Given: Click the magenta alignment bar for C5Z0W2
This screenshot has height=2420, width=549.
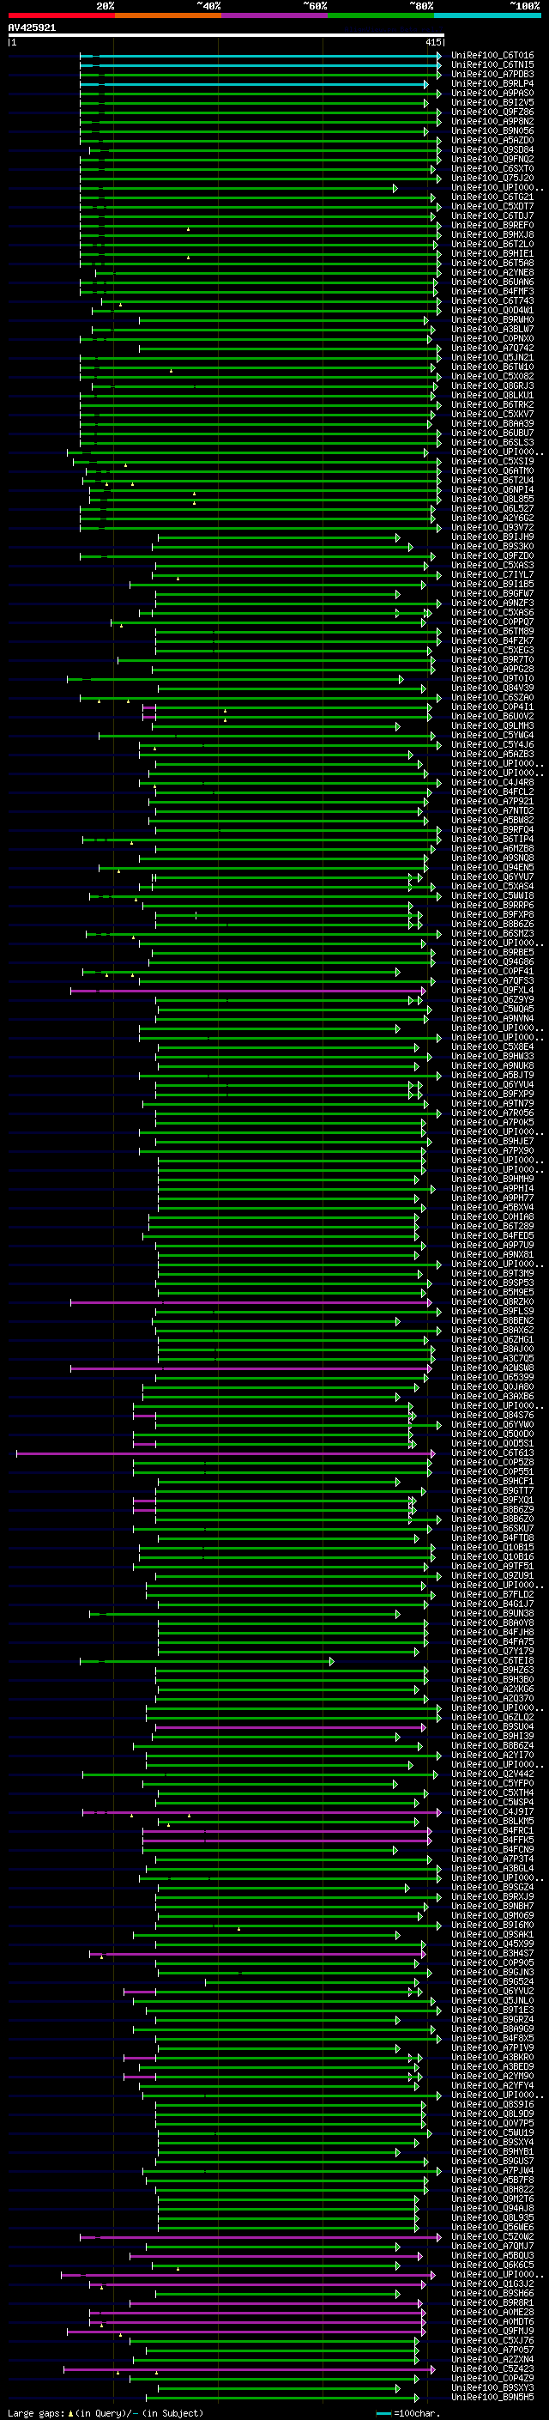Looking at the screenshot, I should 261,2237.
